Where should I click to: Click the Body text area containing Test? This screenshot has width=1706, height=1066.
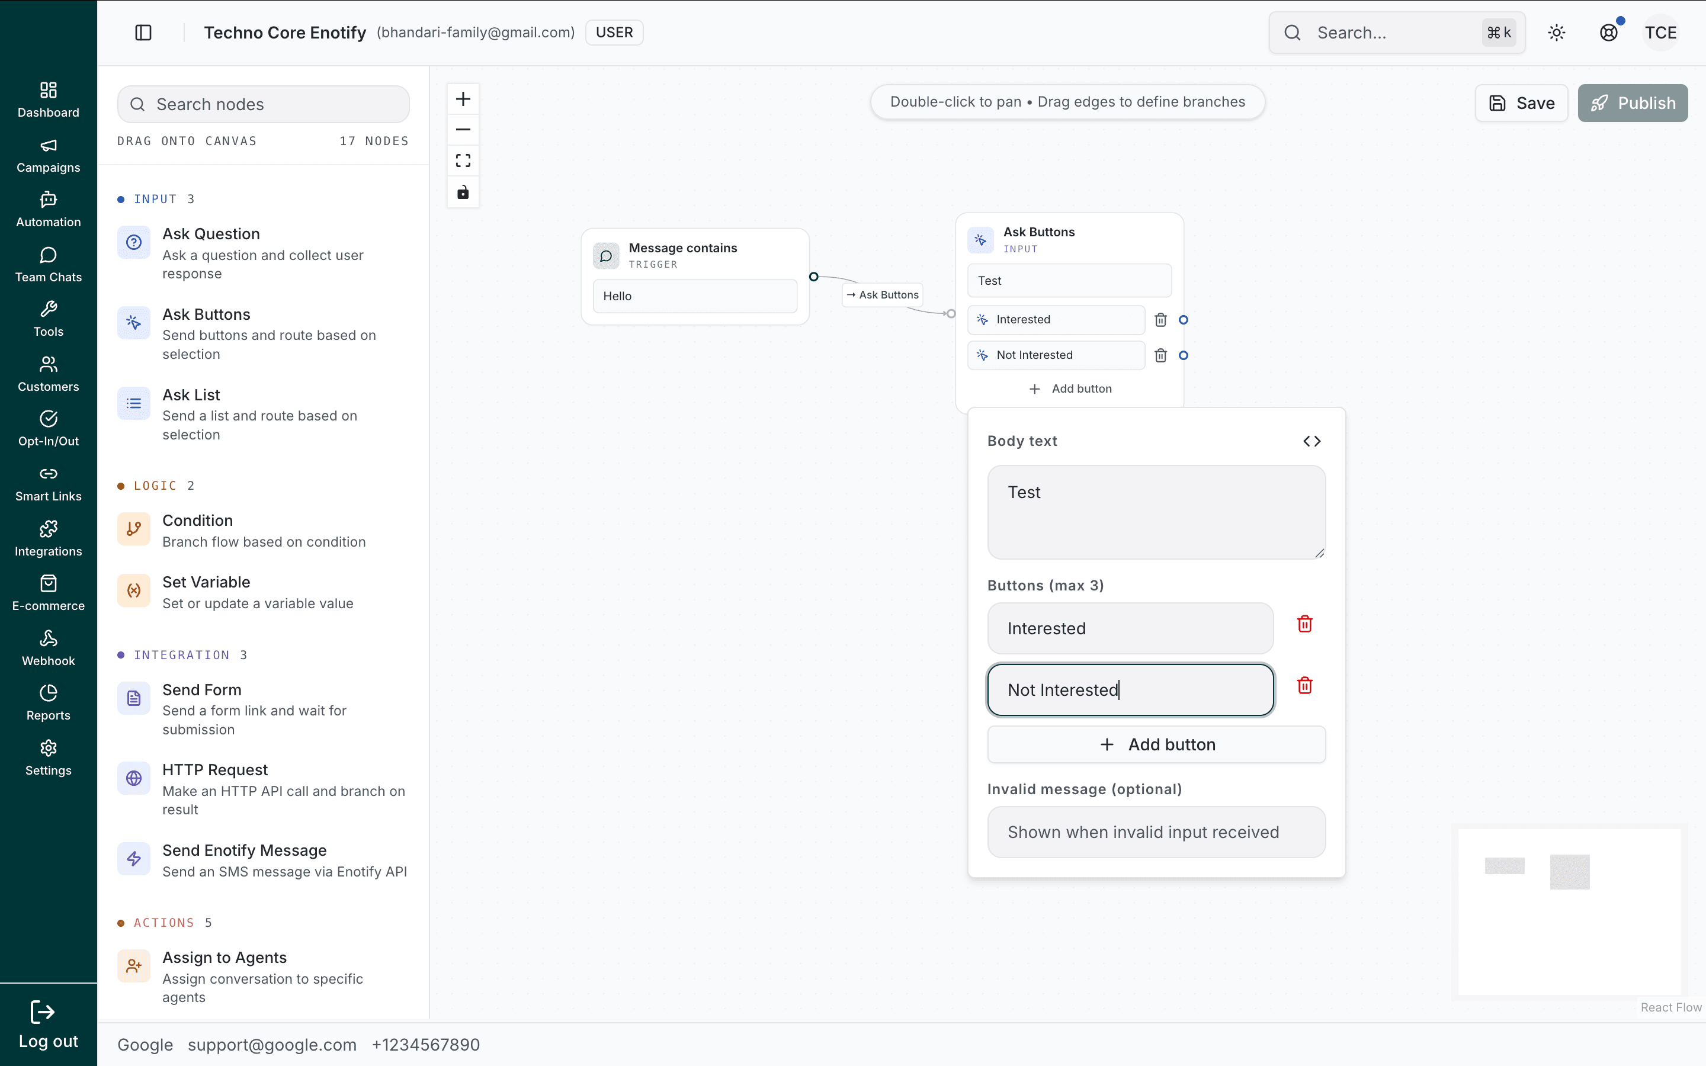[1156, 512]
